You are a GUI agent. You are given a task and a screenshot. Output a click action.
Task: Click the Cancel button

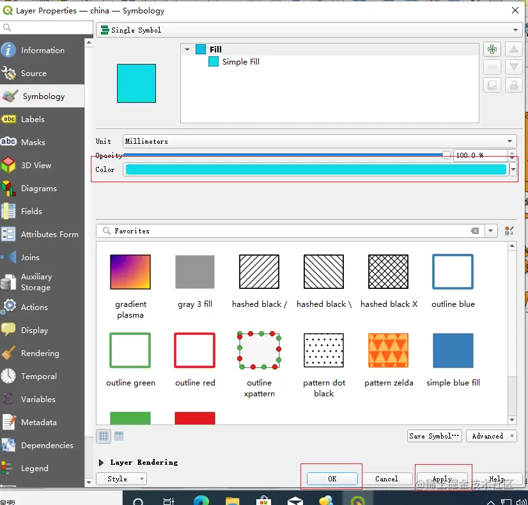pos(387,479)
